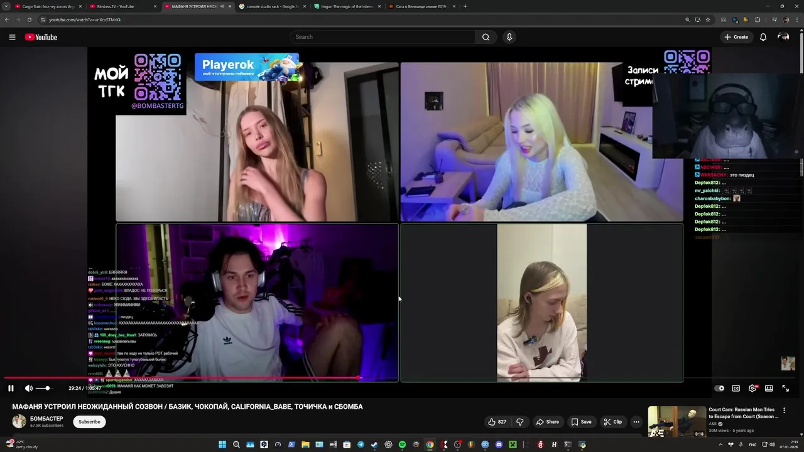Go to the YouTube home logo
804x452 pixels.
41,37
